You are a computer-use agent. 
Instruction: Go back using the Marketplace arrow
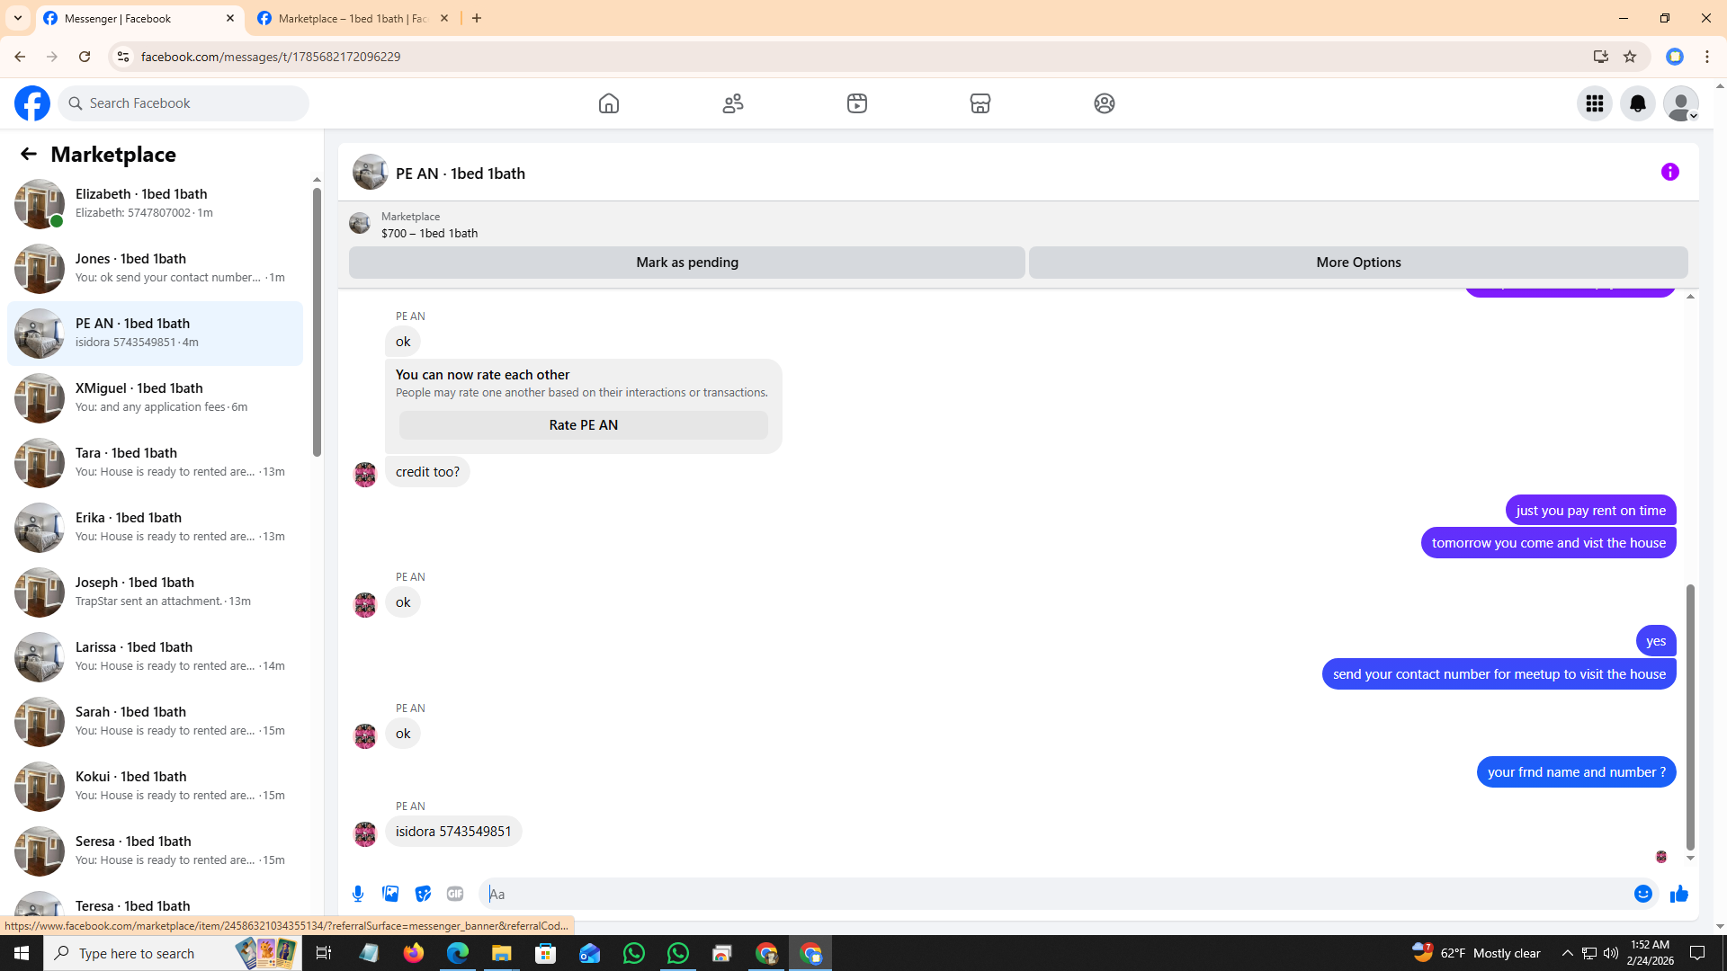coord(29,154)
